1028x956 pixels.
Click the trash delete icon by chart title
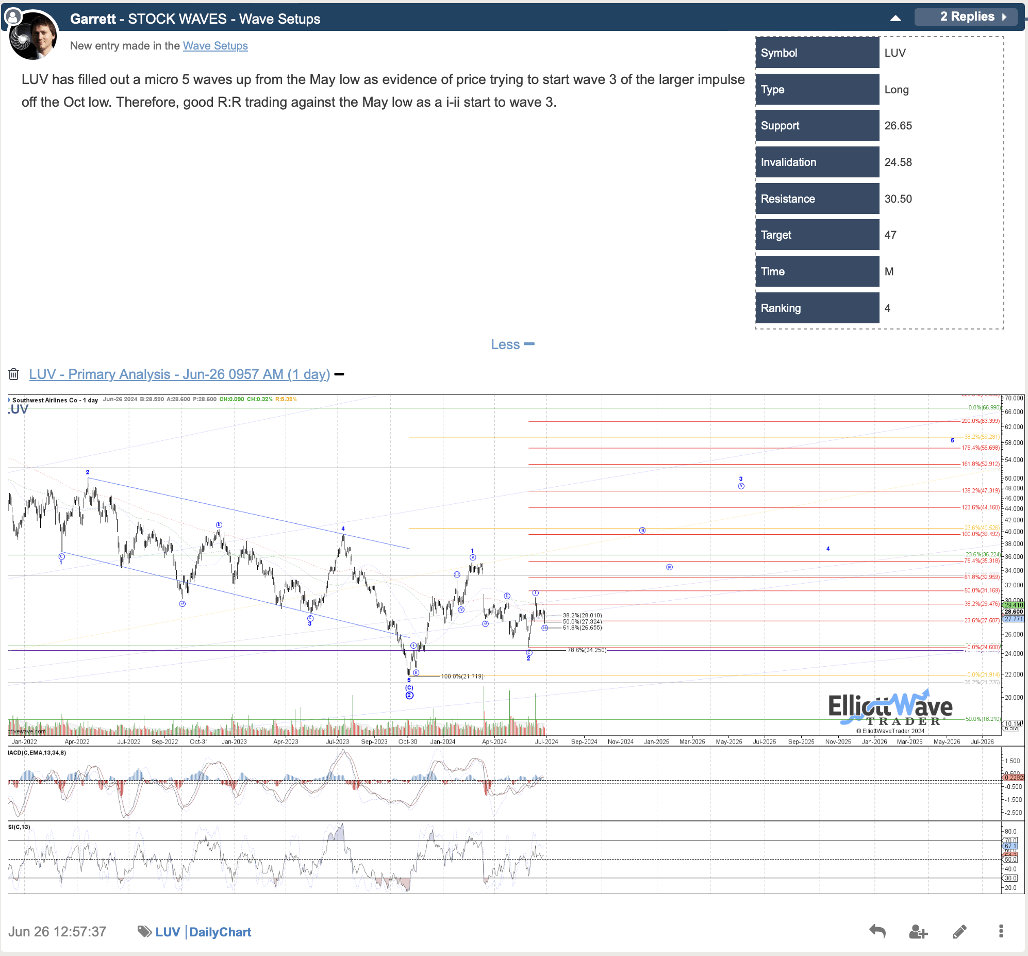[x=14, y=374]
